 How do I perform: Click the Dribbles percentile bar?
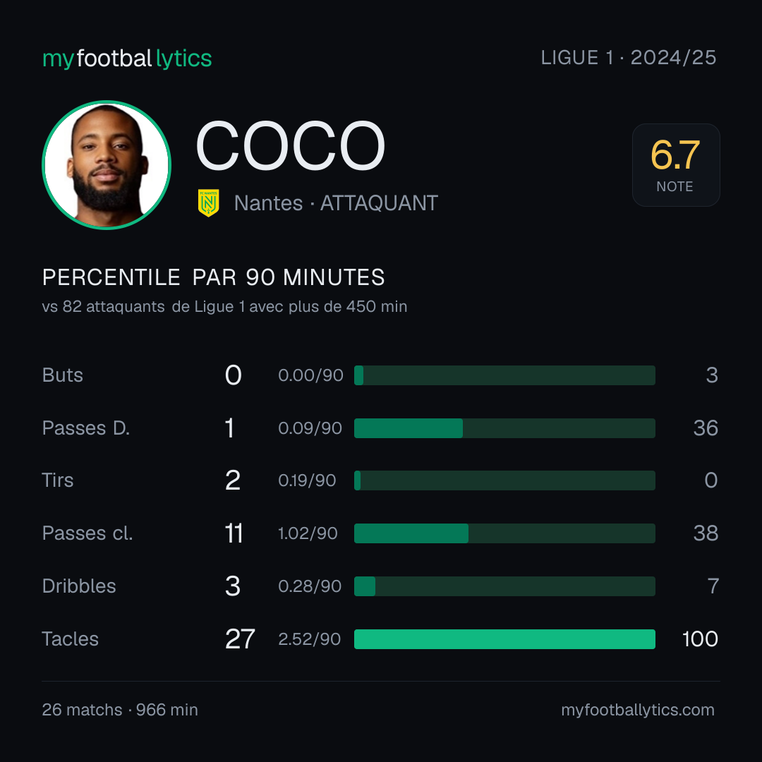pyautogui.click(x=504, y=586)
